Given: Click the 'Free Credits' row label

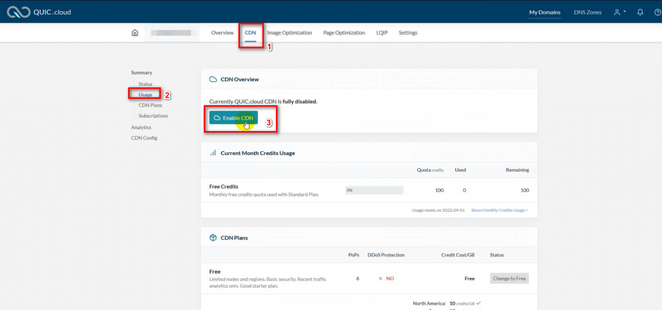Looking at the screenshot, I should pyautogui.click(x=224, y=187).
